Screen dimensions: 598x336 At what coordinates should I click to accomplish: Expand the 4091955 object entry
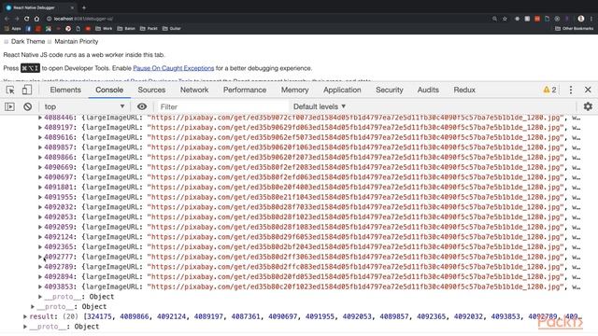pyautogui.click(x=40, y=197)
